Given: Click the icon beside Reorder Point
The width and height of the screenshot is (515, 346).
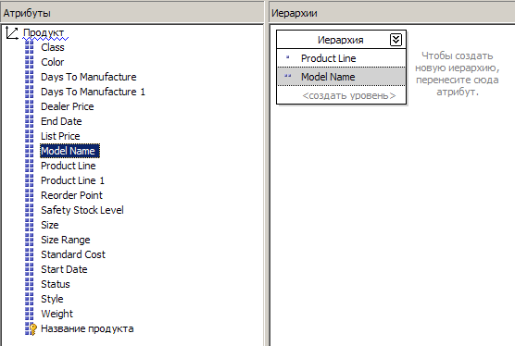Looking at the screenshot, I should (x=30, y=195).
